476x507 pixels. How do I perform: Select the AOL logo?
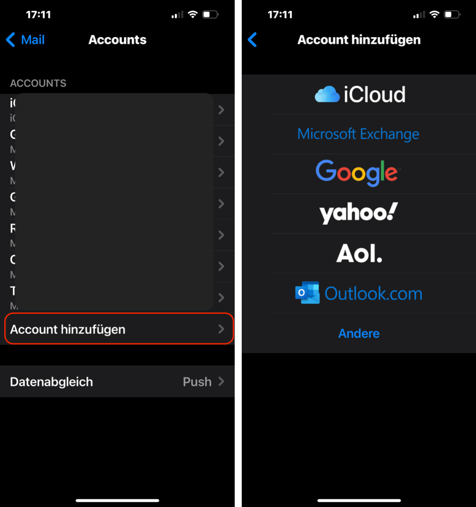click(358, 253)
